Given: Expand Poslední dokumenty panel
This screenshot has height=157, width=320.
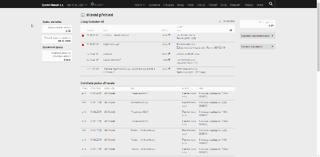Looking at the screenshot, I should [x=258, y=47].
